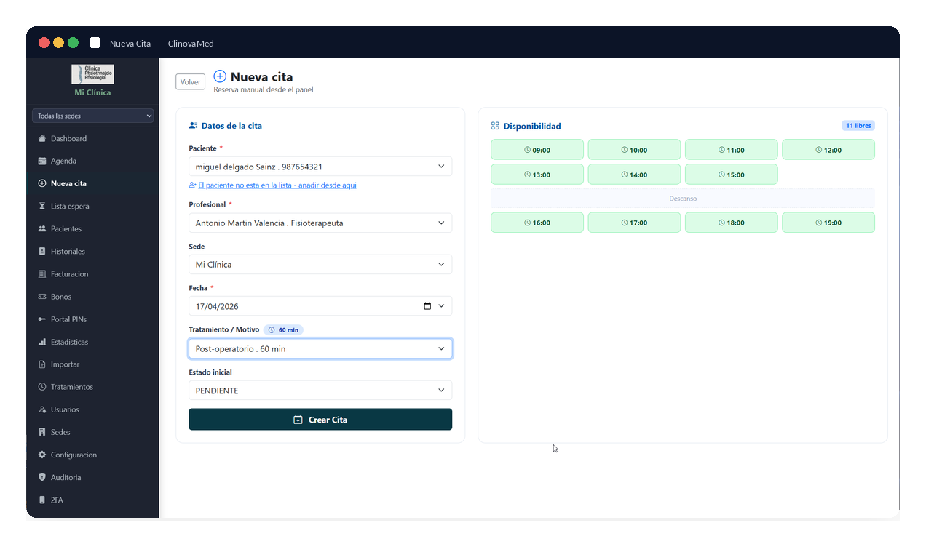Open Bonos via its ticket icon
The width and height of the screenshot is (926, 544).
[x=41, y=297]
